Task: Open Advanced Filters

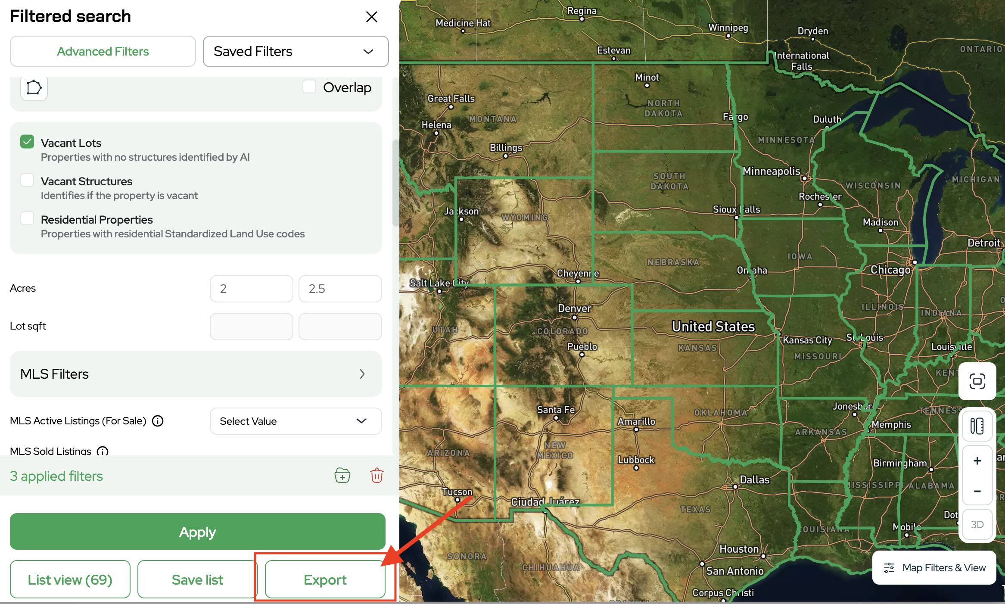Action: click(x=103, y=51)
